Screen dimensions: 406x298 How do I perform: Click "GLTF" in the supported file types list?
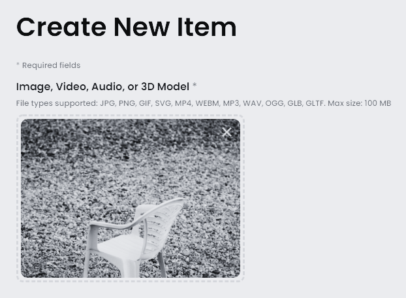click(x=315, y=103)
